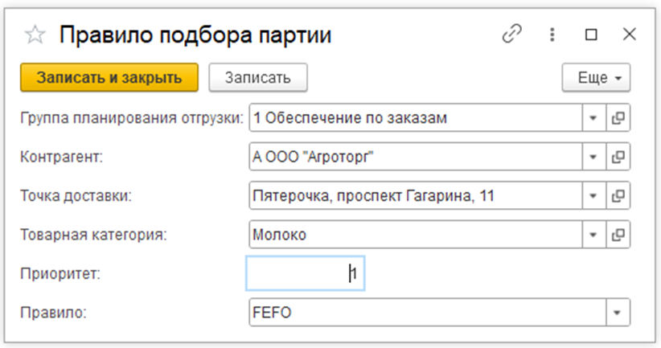The image size is (661, 348).
Task: Open the Товарная категория item card icon
Action: coord(618,235)
